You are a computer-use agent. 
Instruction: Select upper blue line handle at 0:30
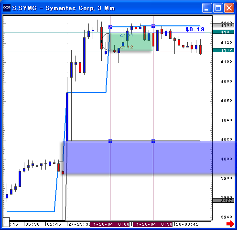pyautogui.click(x=153, y=26)
